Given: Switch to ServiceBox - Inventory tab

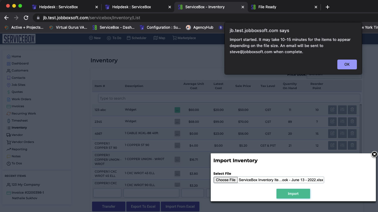Looking at the screenshot, I should coord(211,7).
